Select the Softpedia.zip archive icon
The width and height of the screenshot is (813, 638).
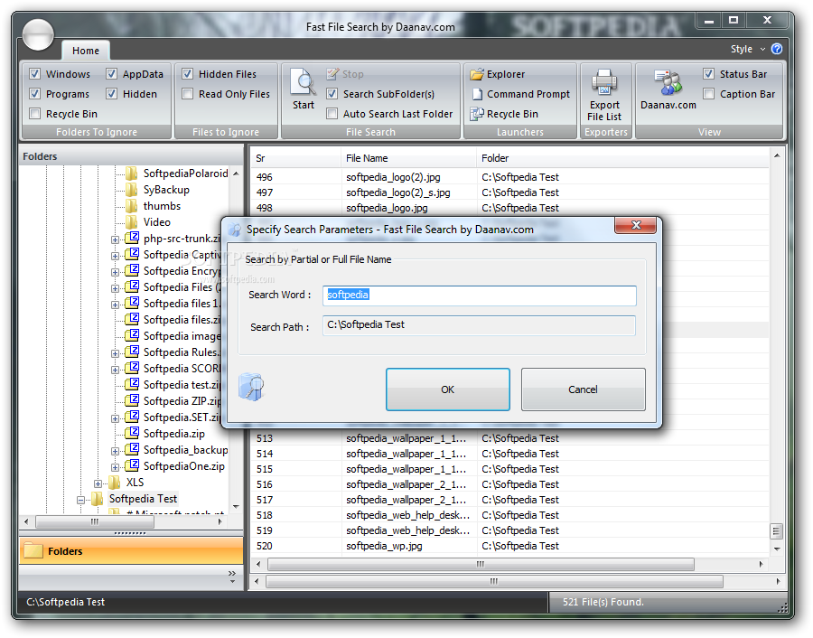tap(133, 433)
